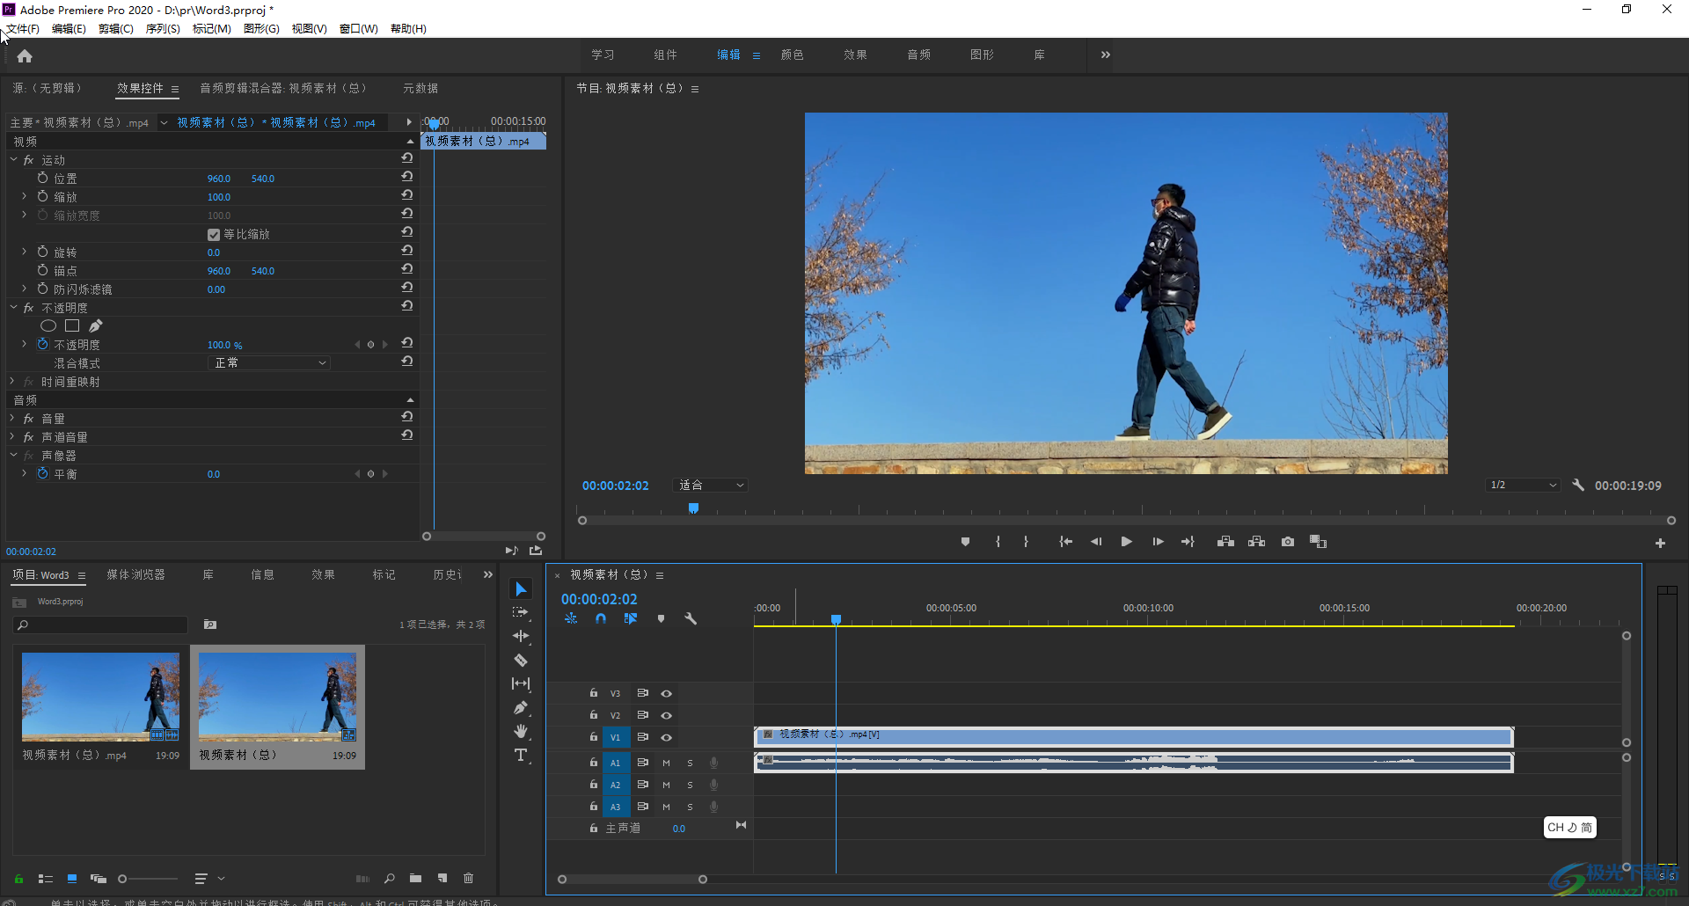Screen dimensions: 1689x906
Task: Click the Home icon
Action: (x=25, y=56)
